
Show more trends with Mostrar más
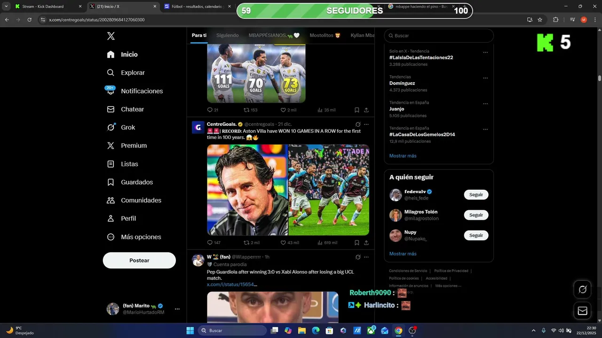(403, 156)
